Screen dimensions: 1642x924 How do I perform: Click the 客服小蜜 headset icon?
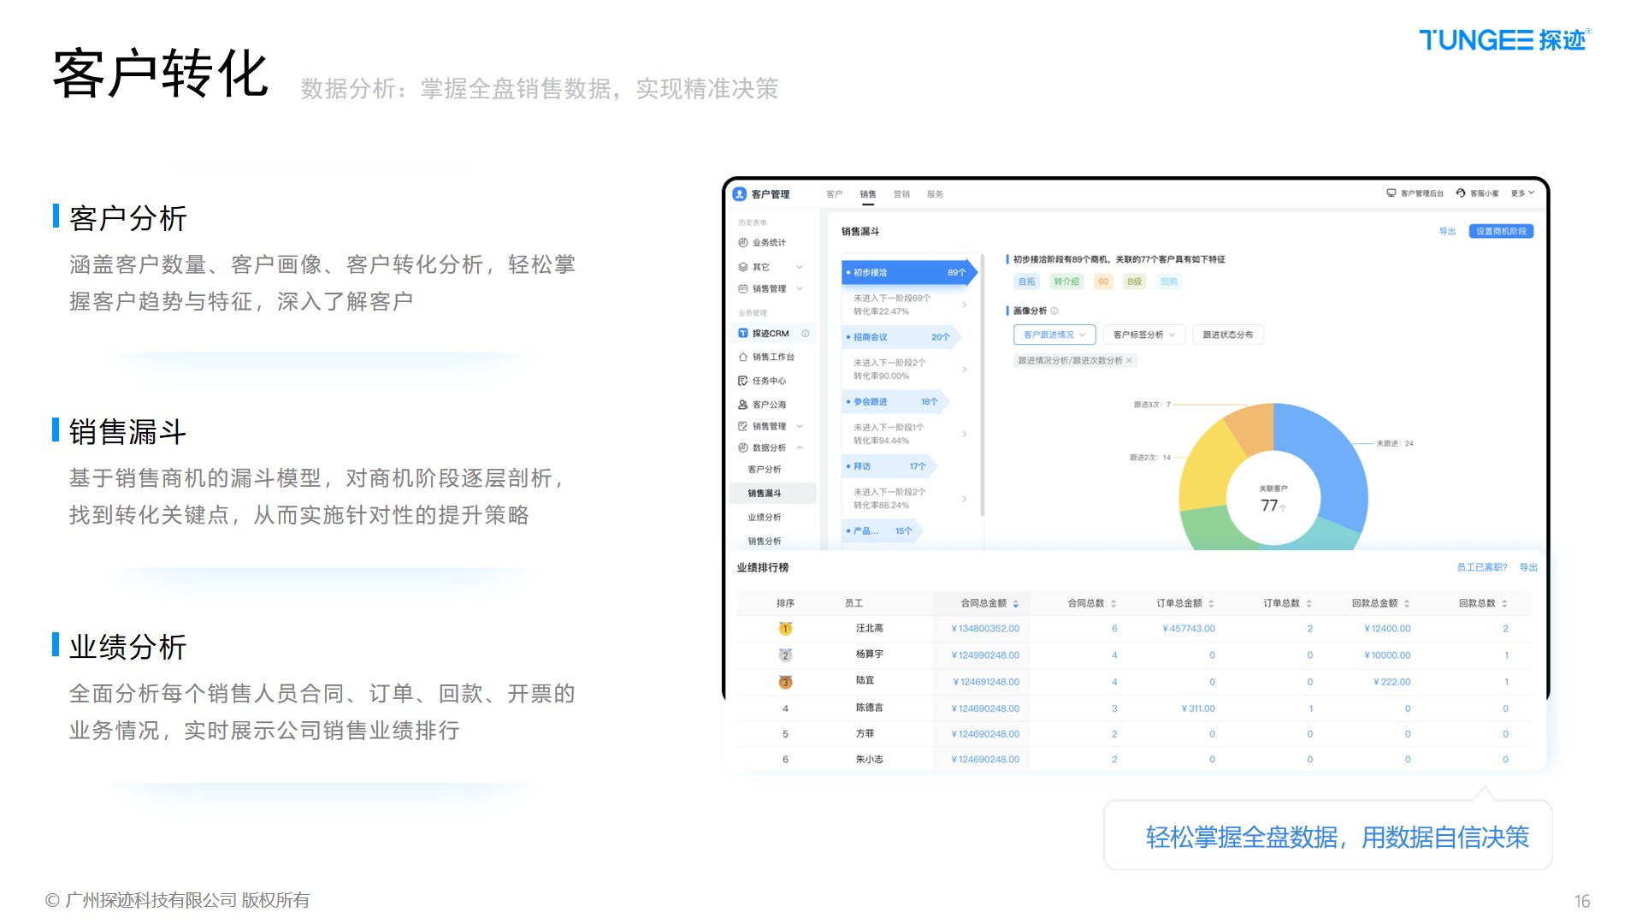click(x=1461, y=193)
